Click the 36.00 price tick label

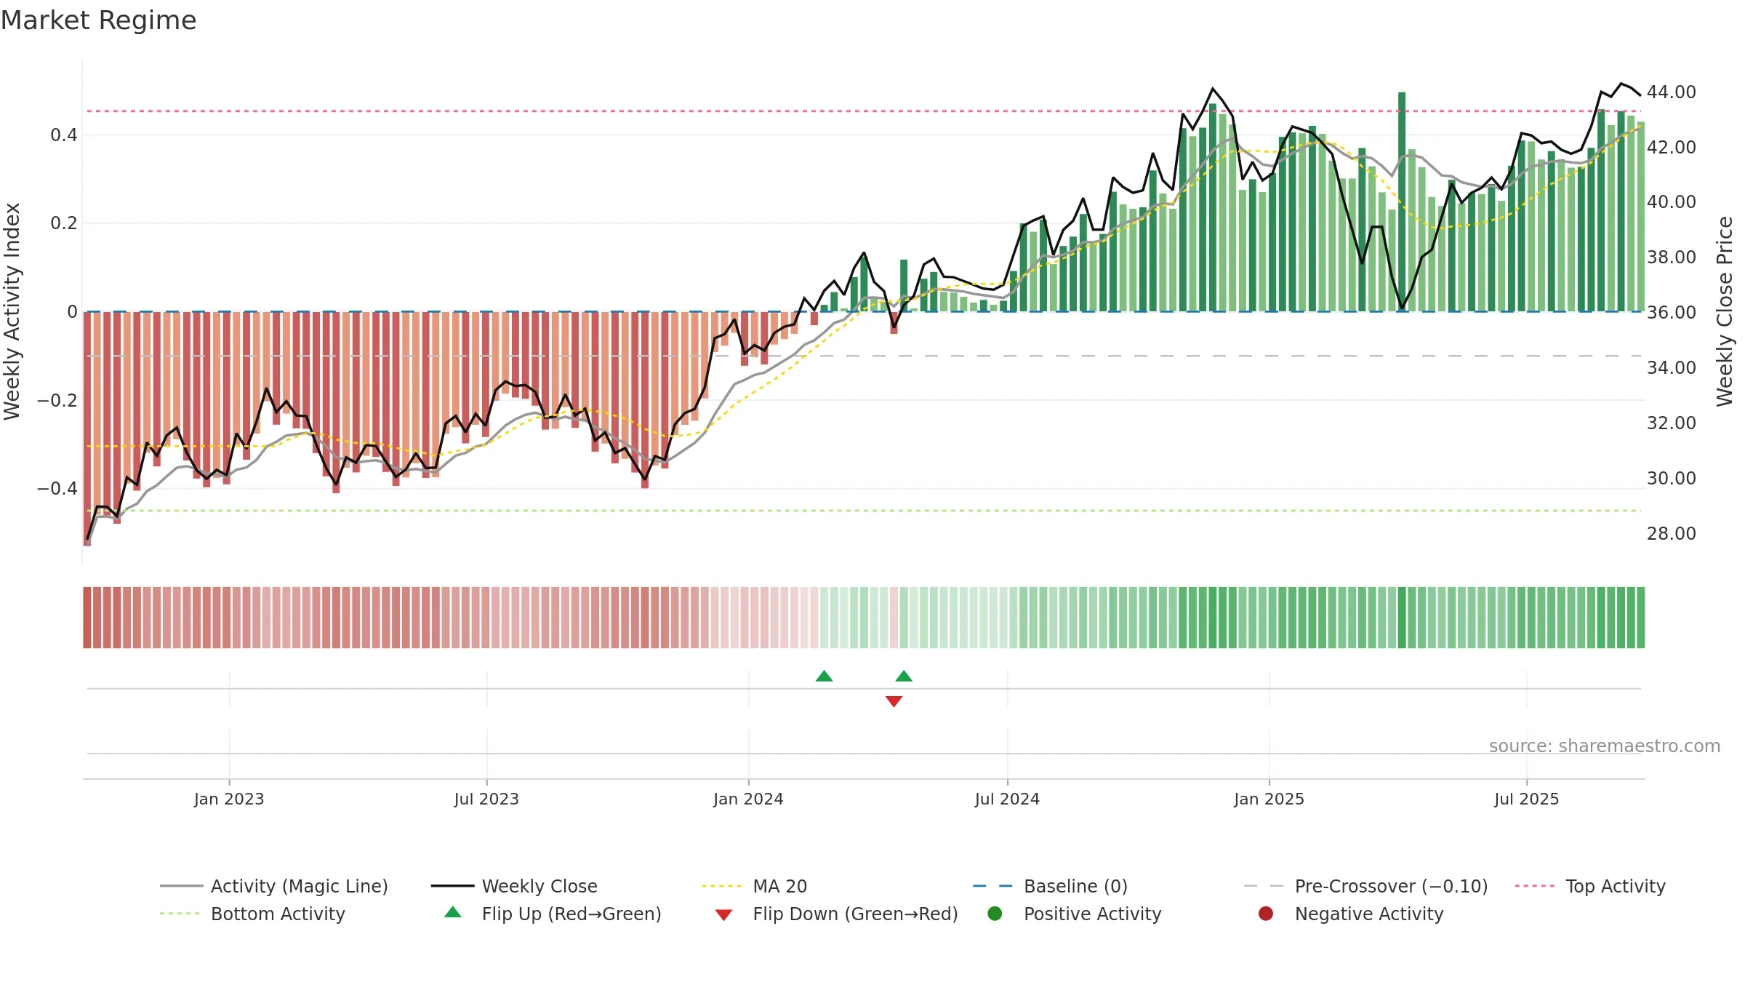pos(1671,313)
